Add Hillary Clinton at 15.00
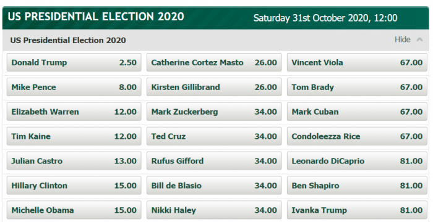The width and height of the screenshot is (433, 222). click(74, 186)
